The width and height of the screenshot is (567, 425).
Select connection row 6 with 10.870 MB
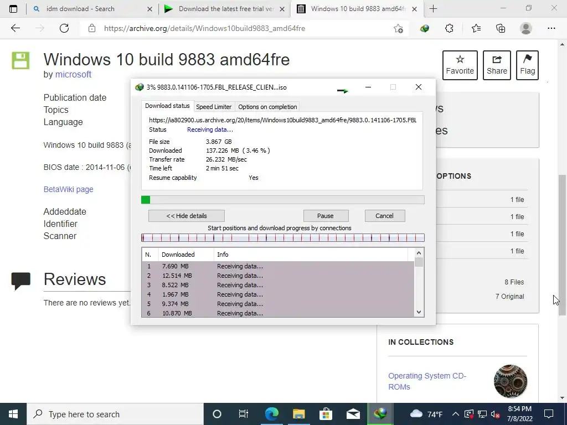[x=278, y=313]
